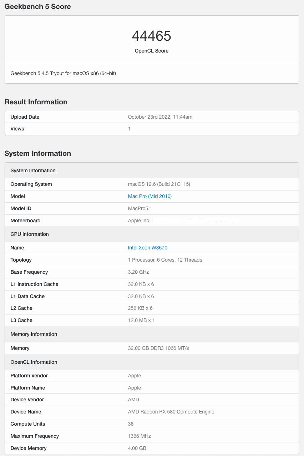
Task: Open the Intel Xeon W3670 link
Action: point(148,248)
